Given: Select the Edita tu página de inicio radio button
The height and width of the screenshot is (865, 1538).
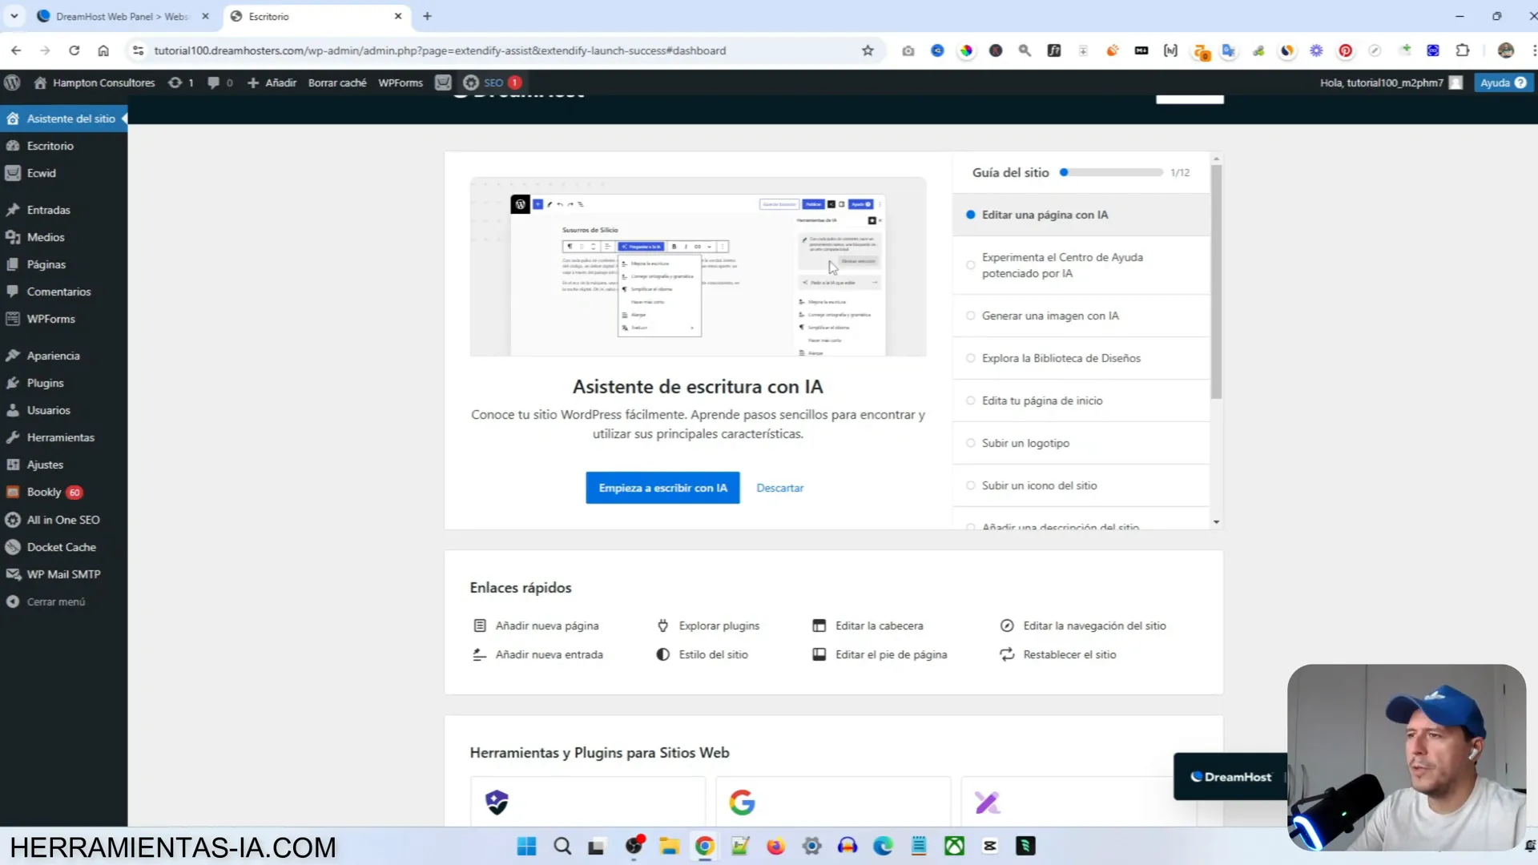Looking at the screenshot, I should (970, 400).
